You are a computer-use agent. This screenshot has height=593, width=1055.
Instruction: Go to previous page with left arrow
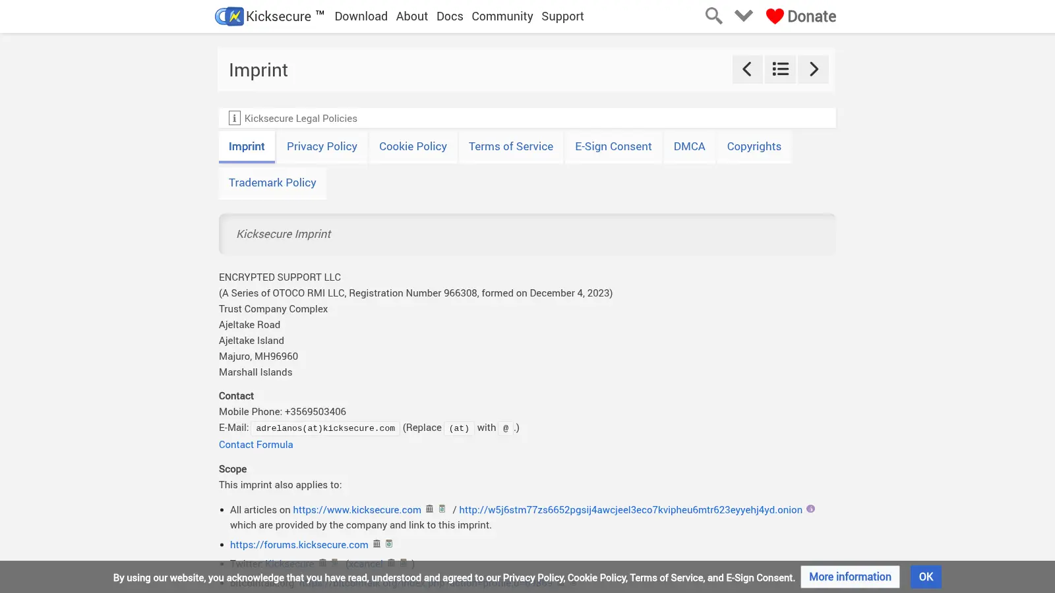[747, 69]
